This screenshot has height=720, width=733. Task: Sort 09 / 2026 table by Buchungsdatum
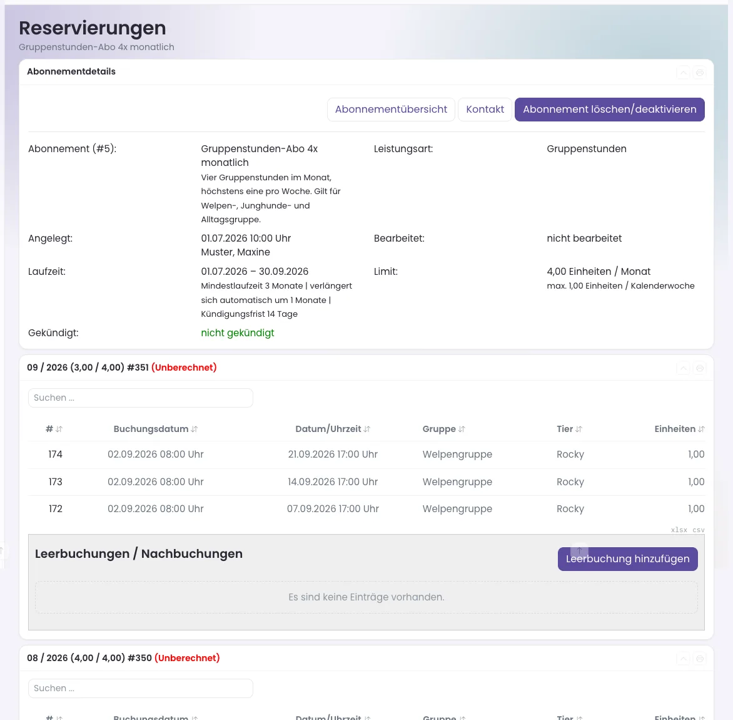tap(156, 429)
